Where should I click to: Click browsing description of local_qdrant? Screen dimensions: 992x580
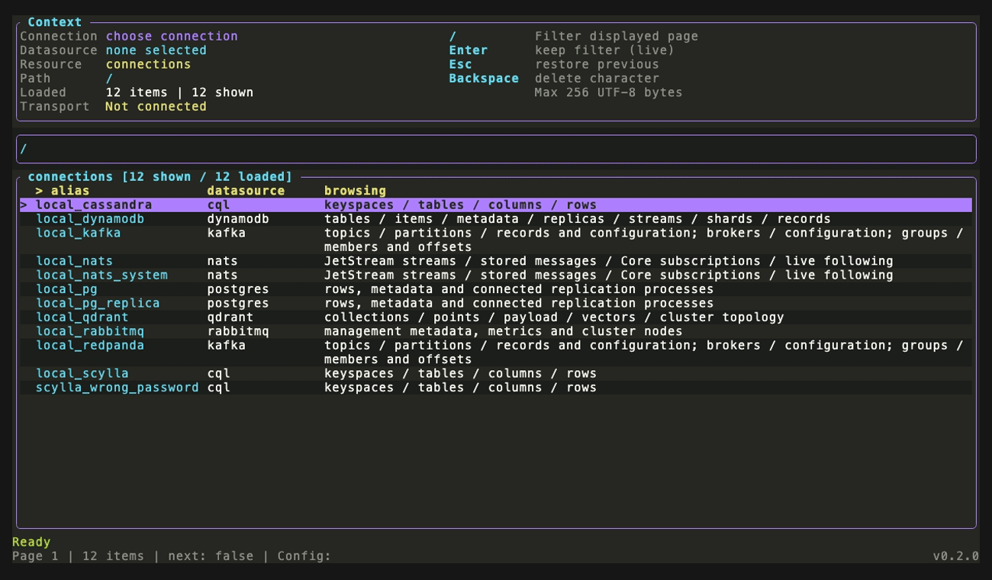[554, 317]
